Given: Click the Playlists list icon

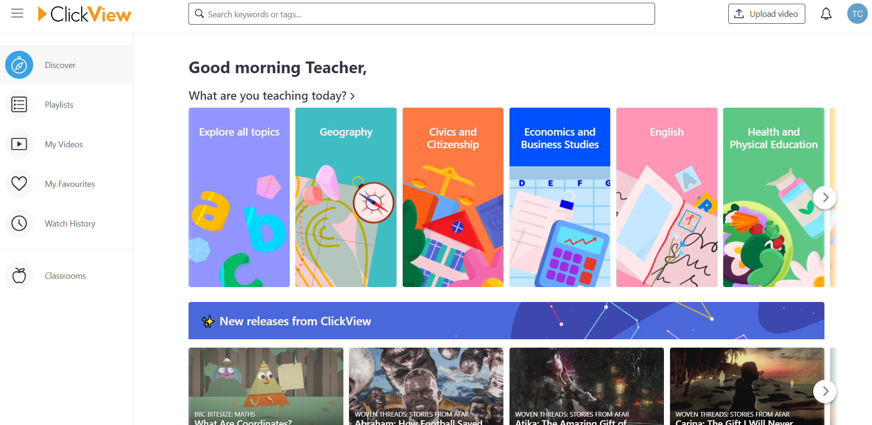Looking at the screenshot, I should coord(19,104).
